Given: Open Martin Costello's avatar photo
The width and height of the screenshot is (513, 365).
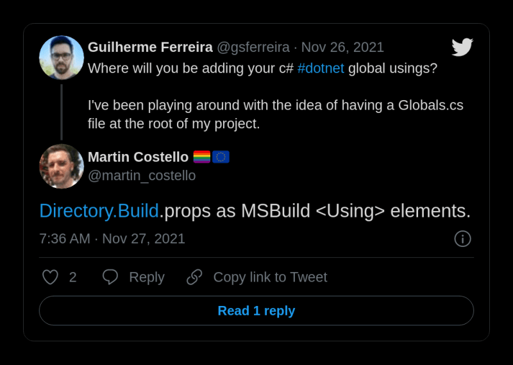Looking at the screenshot, I should 62,166.
